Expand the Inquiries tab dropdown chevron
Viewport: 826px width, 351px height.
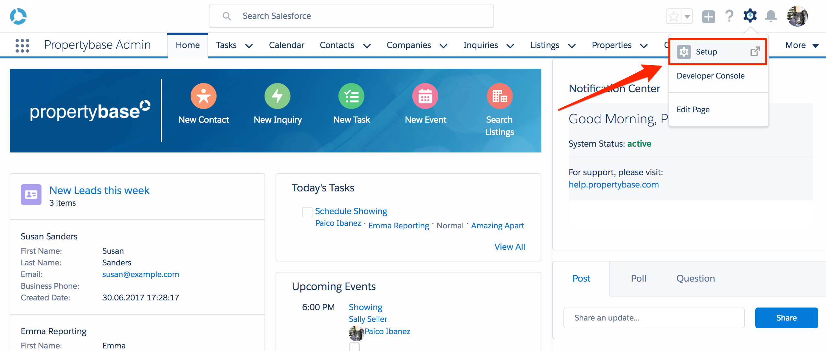[x=510, y=46]
